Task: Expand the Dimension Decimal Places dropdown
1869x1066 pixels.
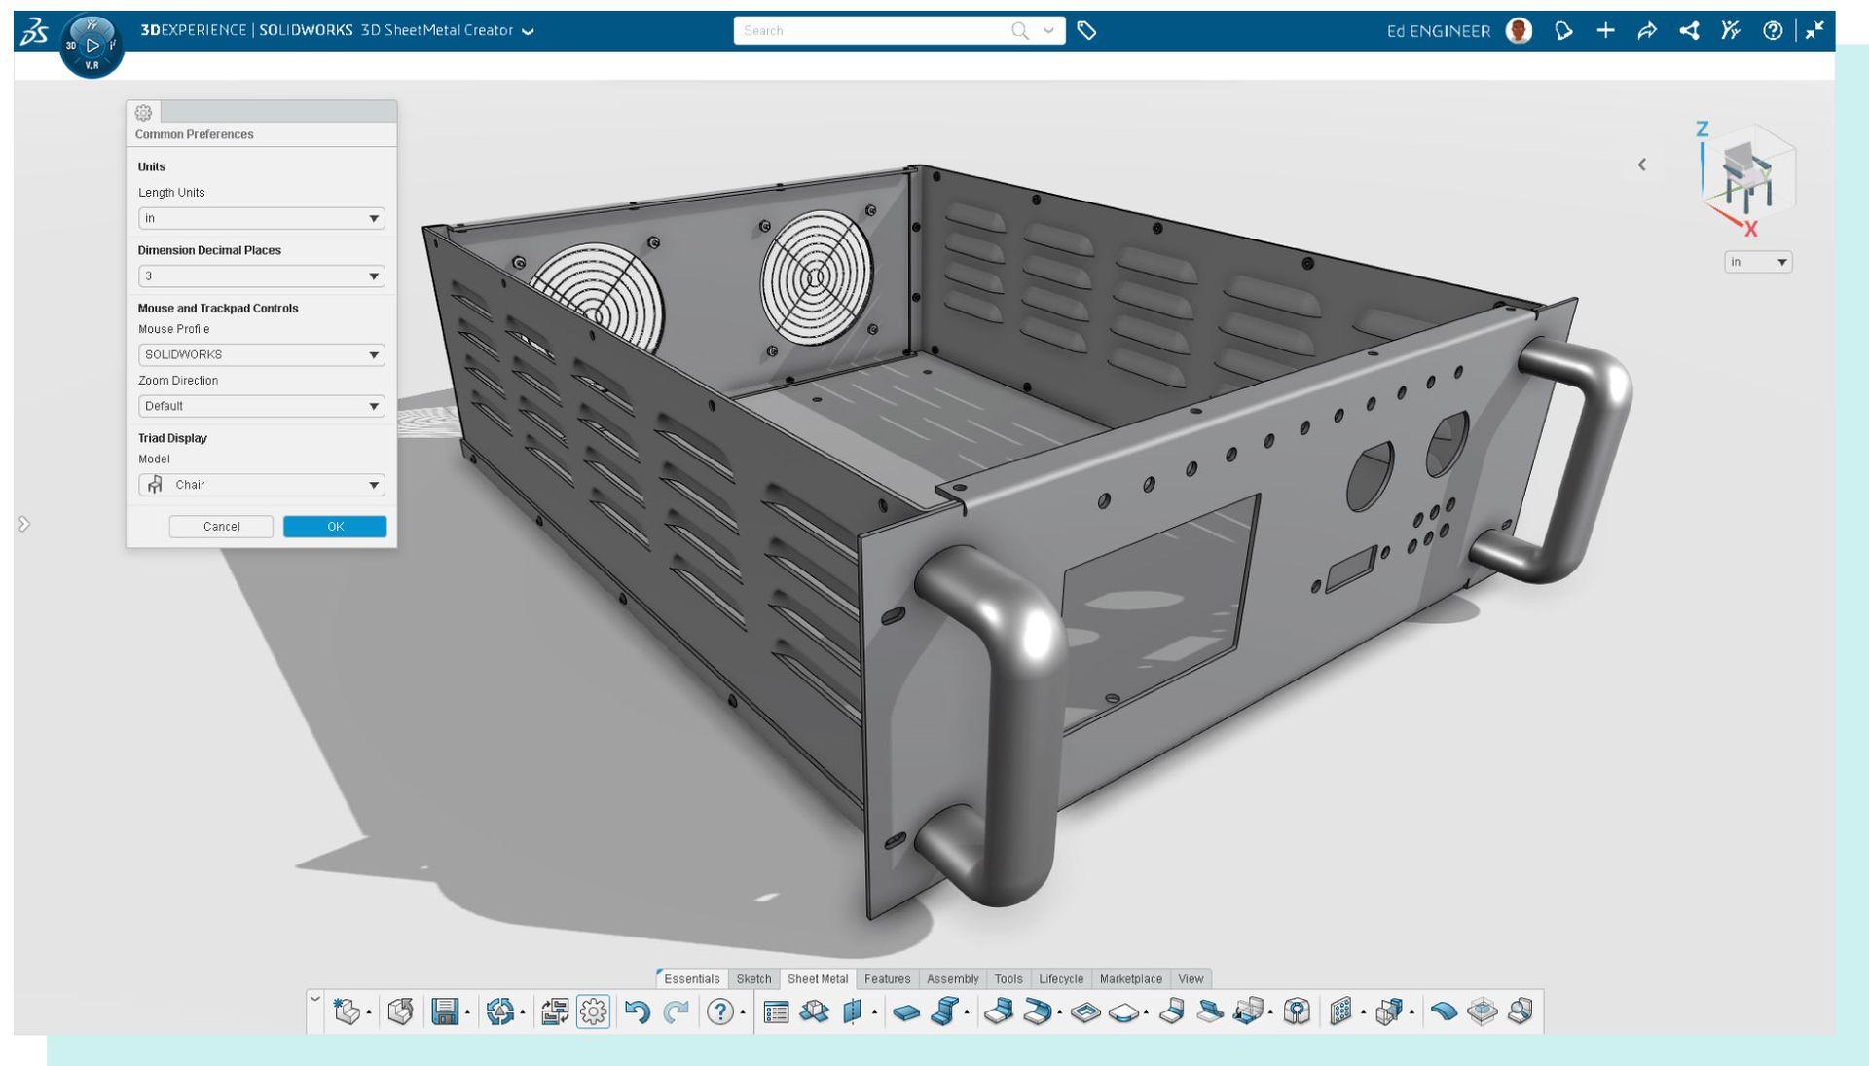Action: click(261, 276)
